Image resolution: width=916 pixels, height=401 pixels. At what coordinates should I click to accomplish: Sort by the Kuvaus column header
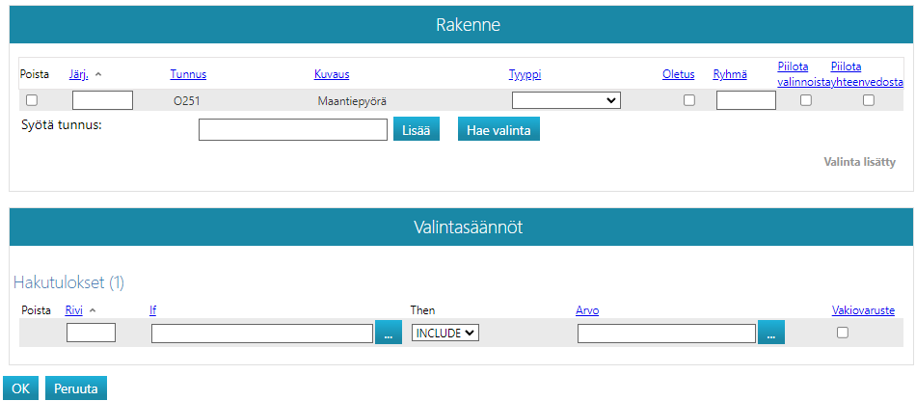coord(331,75)
